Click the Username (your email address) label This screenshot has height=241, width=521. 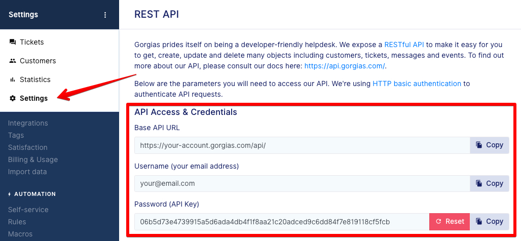coord(187,166)
